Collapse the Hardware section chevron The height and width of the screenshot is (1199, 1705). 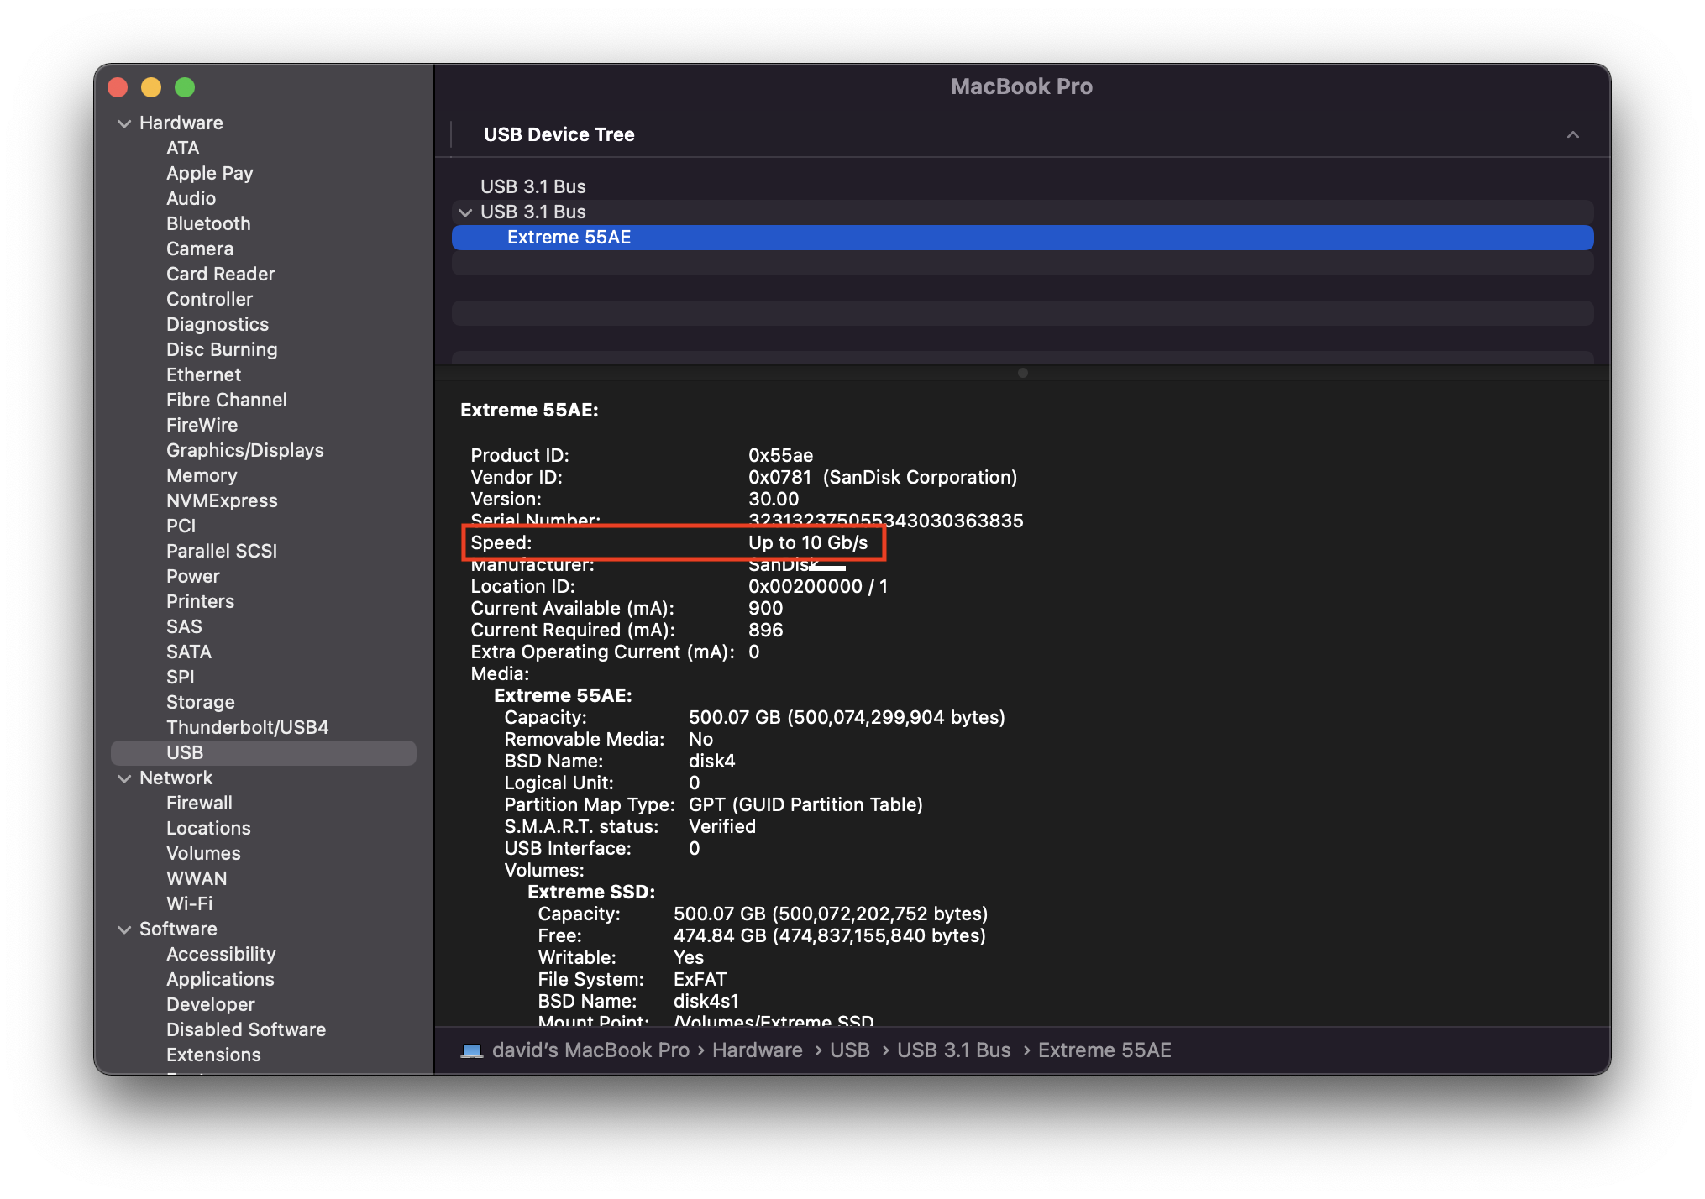pos(124,123)
